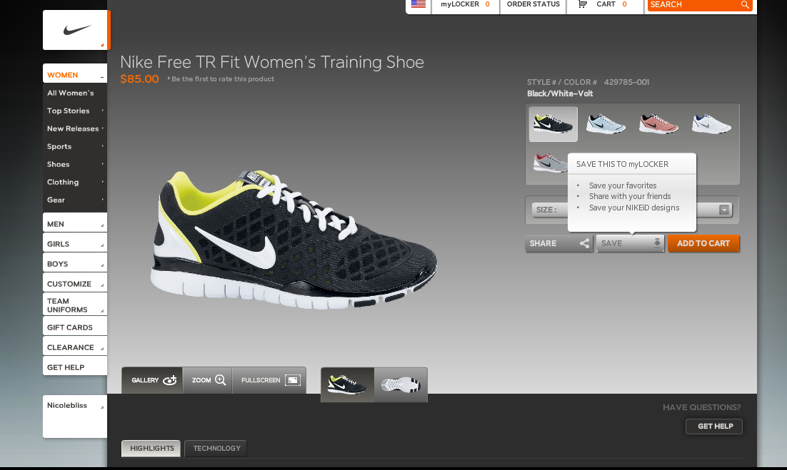Viewport: 787px width, 470px height.
Task: Select the pink shoe colorway
Action: [658, 124]
